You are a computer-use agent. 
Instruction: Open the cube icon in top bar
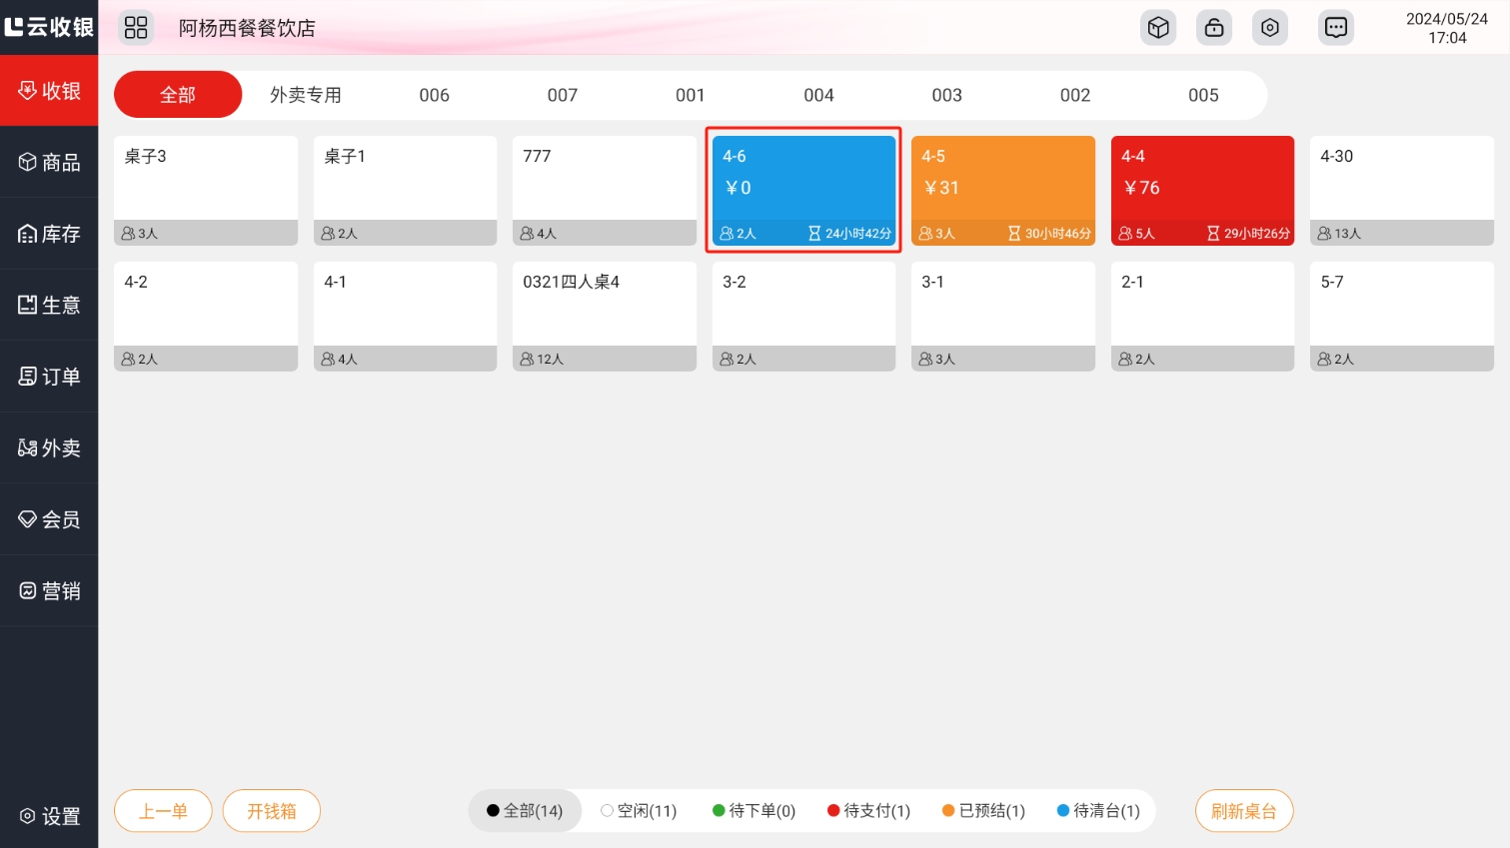coord(1158,28)
